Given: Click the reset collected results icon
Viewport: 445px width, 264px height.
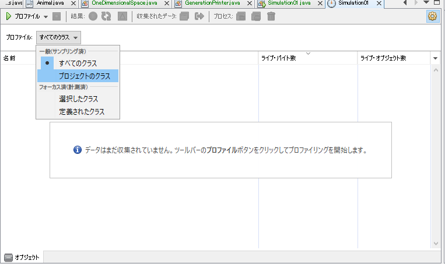Looking at the screenshot, I should 122,16.
